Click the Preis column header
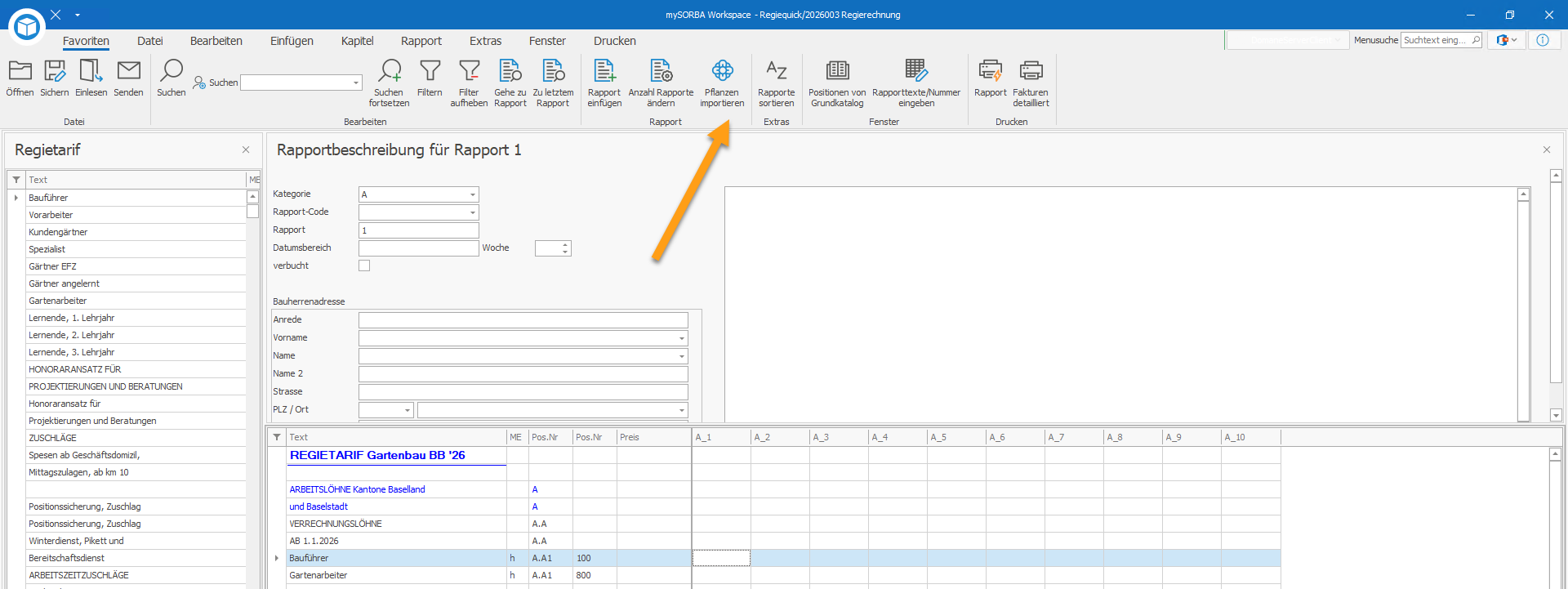The height and width of the screenshot is (589, 1568). [654, 437]
